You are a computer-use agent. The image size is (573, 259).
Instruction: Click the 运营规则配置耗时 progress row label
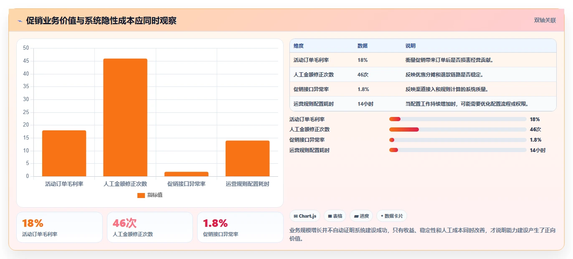pos(309,150)
